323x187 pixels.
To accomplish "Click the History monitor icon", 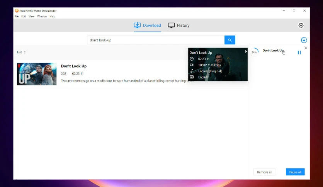I will pyautogui.click(x=171, y=25).
